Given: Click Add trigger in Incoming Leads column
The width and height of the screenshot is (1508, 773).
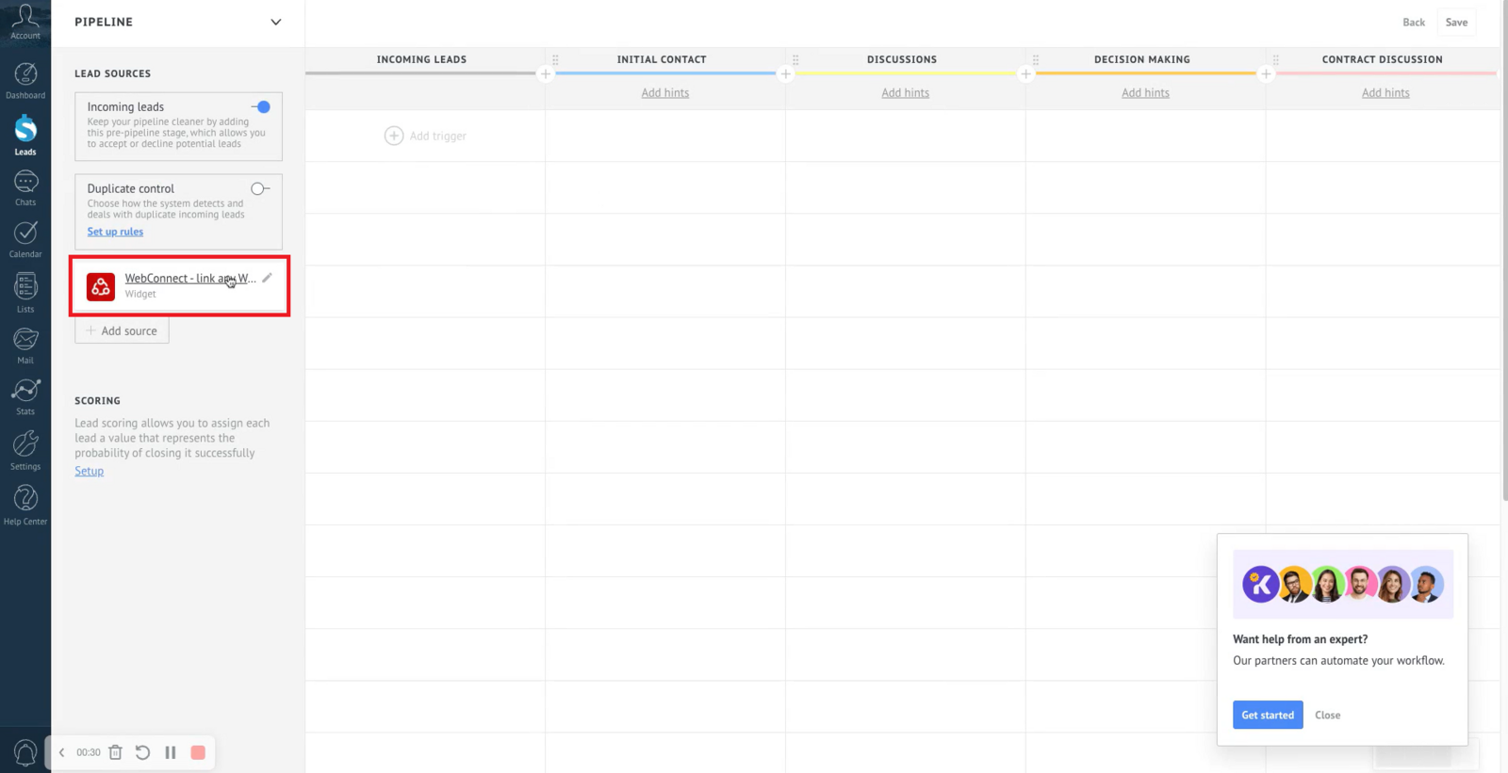Looking at the screenshot, I should [426, 137].
